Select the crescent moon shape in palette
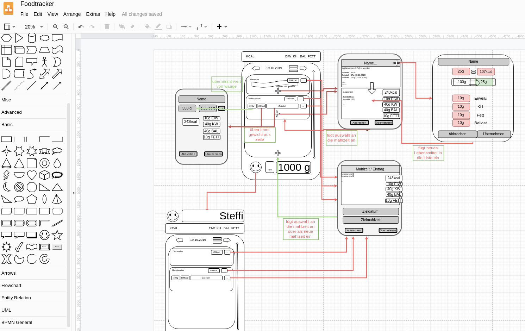This screenshot has height=331, width=525. (6, 187)
